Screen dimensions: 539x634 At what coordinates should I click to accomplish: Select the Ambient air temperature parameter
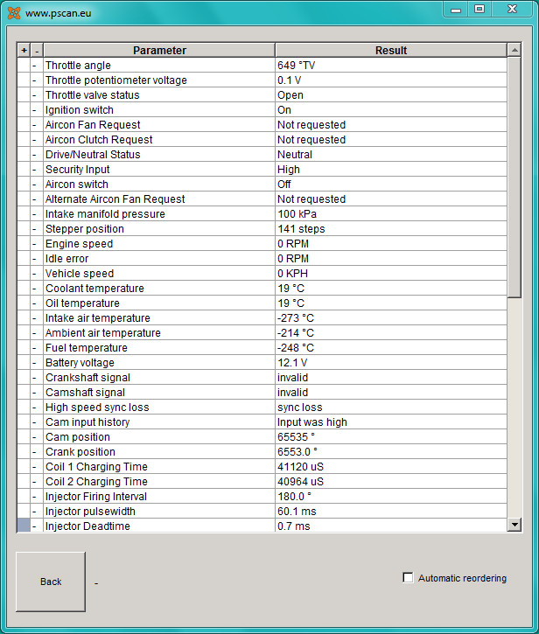click(159, 332)
